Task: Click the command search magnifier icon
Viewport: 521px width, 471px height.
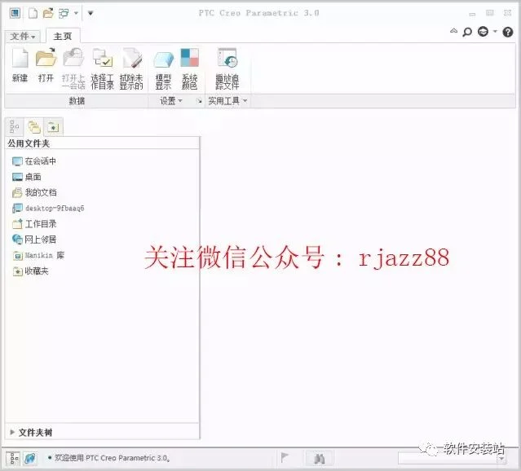Action: pyautogui.click(x=467, y=32)
